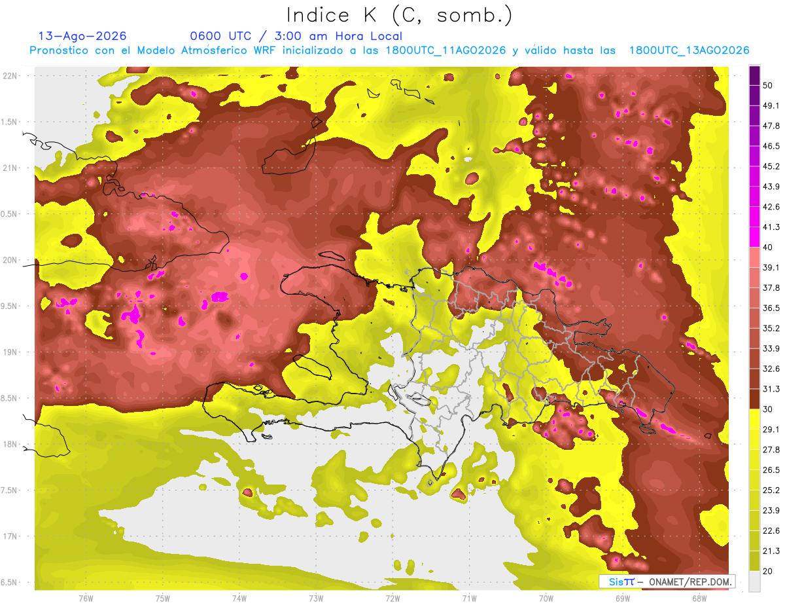Click the legend value "42.6"
The width and height of the screenshot is (785, 607).
[x=771, y=207]
